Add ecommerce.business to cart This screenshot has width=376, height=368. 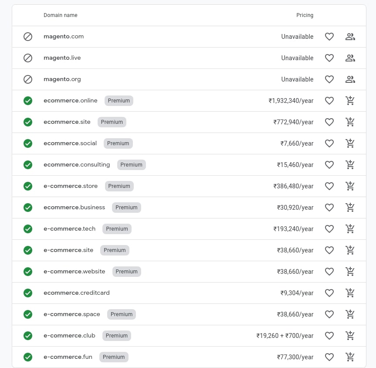[x=350, y=208]
